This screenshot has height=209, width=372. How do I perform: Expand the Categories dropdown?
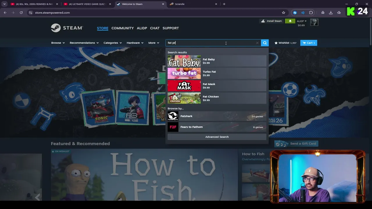(x=112, y=43)
